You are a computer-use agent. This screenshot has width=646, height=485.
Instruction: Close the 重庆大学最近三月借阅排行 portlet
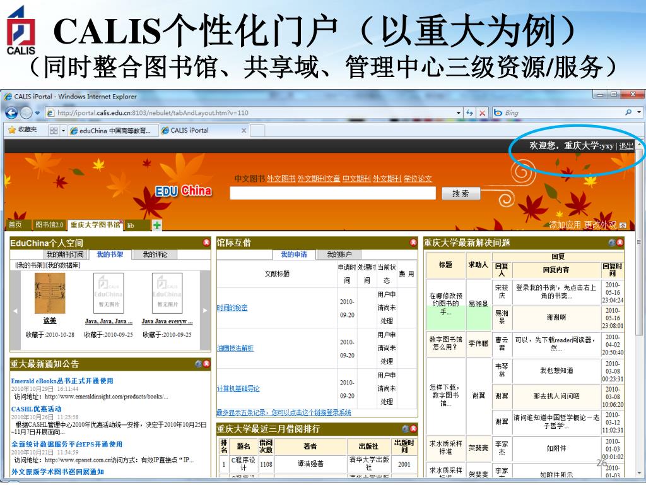click(x=413, y=429)
